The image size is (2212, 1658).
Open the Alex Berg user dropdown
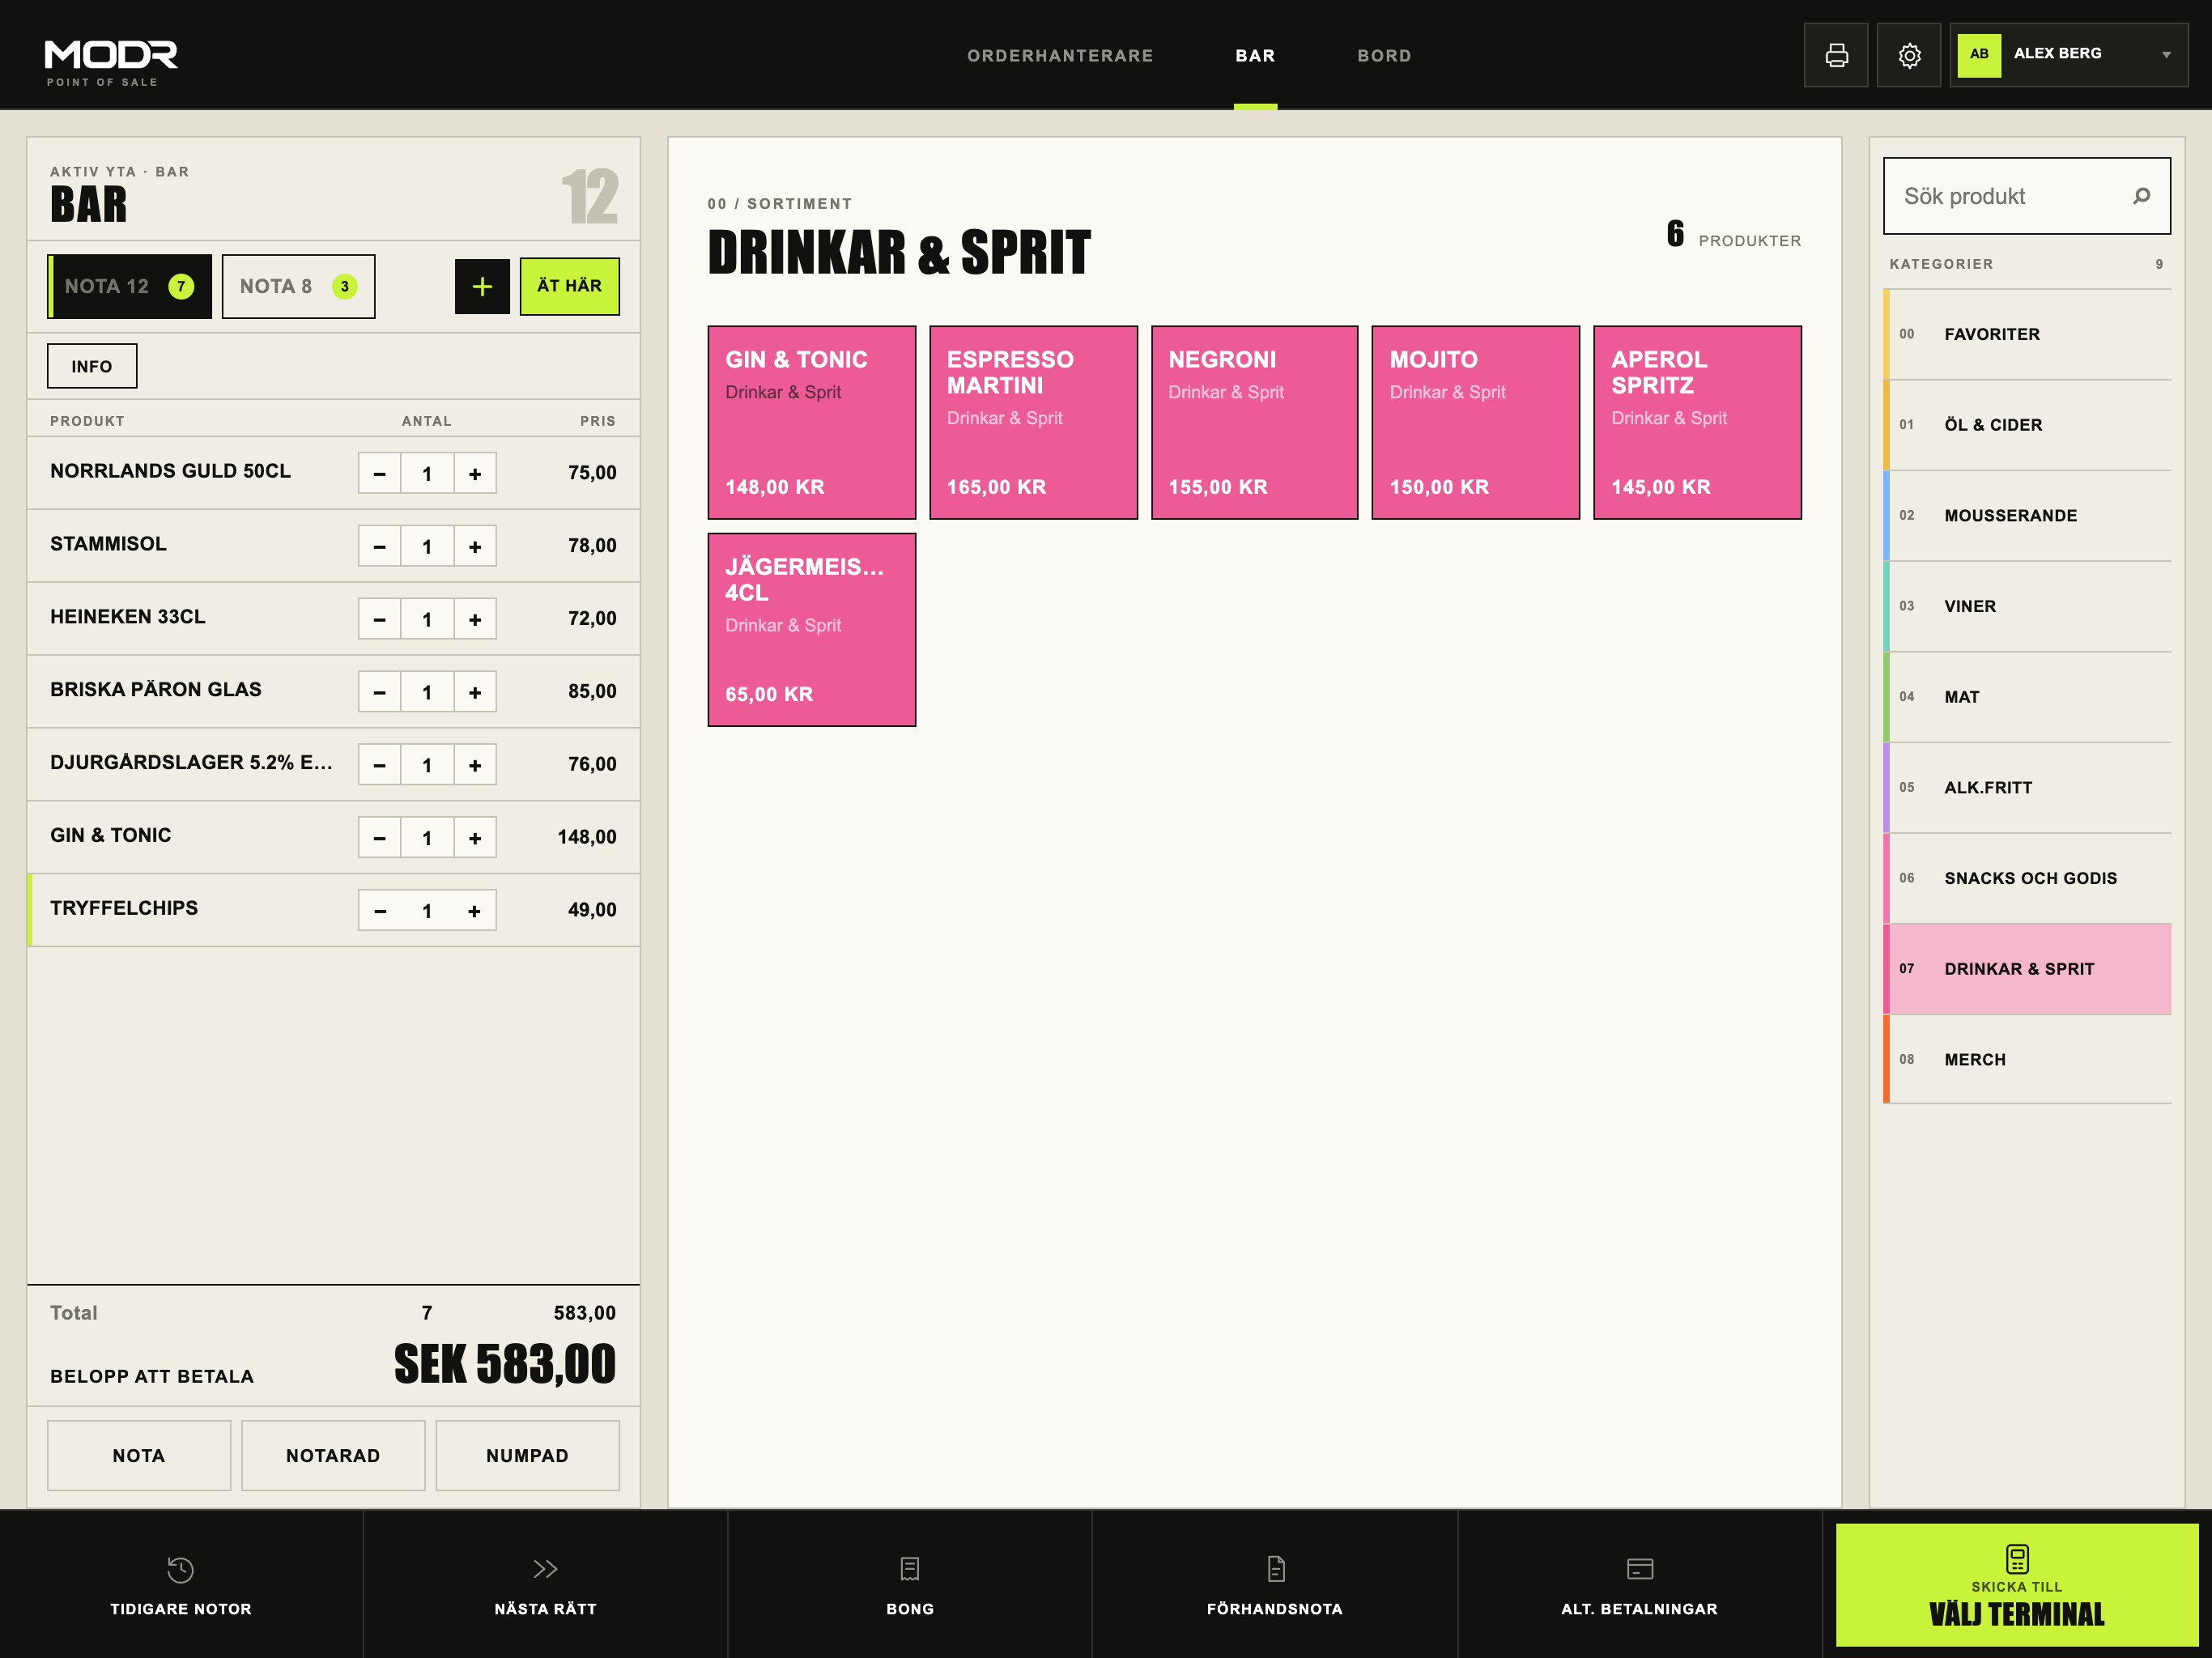2069,55
